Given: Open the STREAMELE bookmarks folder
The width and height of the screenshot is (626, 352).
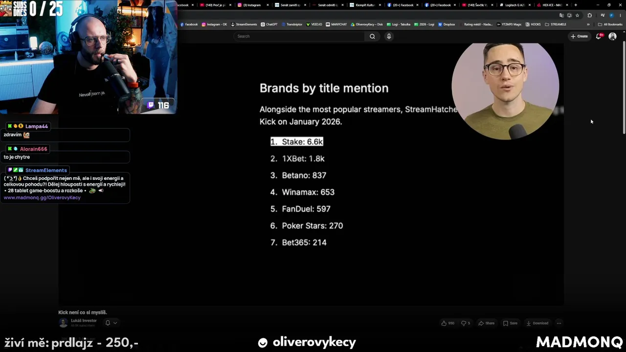Looking at the screenshot, I should [556, 24].
